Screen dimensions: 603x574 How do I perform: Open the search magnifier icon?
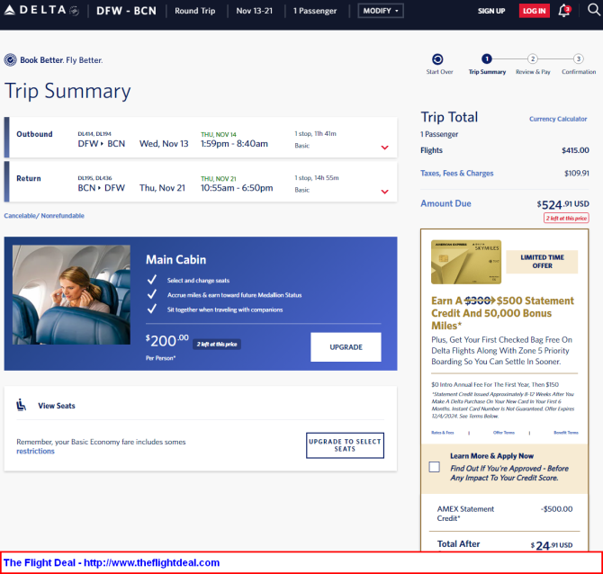pos(594,10)
